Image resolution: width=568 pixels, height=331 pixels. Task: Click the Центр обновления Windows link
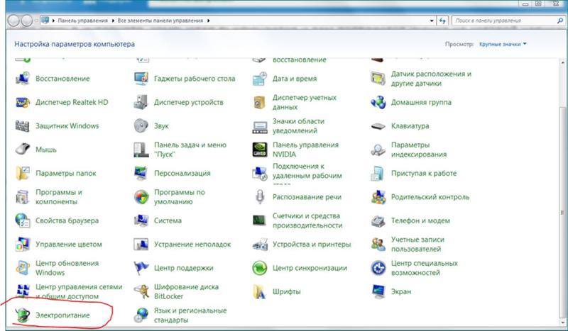[x=67, y=268]
